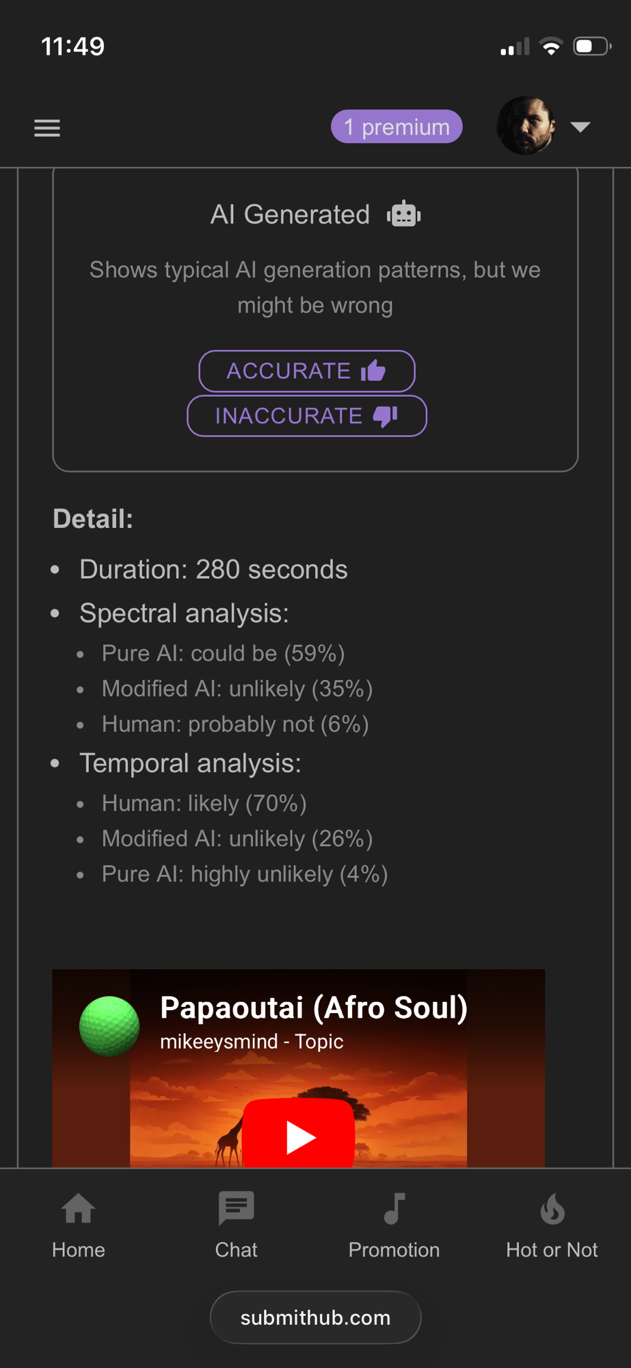Tap the Wi-Fi status icon
The height and width of the screenshot is (1368, 631).
(x=550, y=47)
